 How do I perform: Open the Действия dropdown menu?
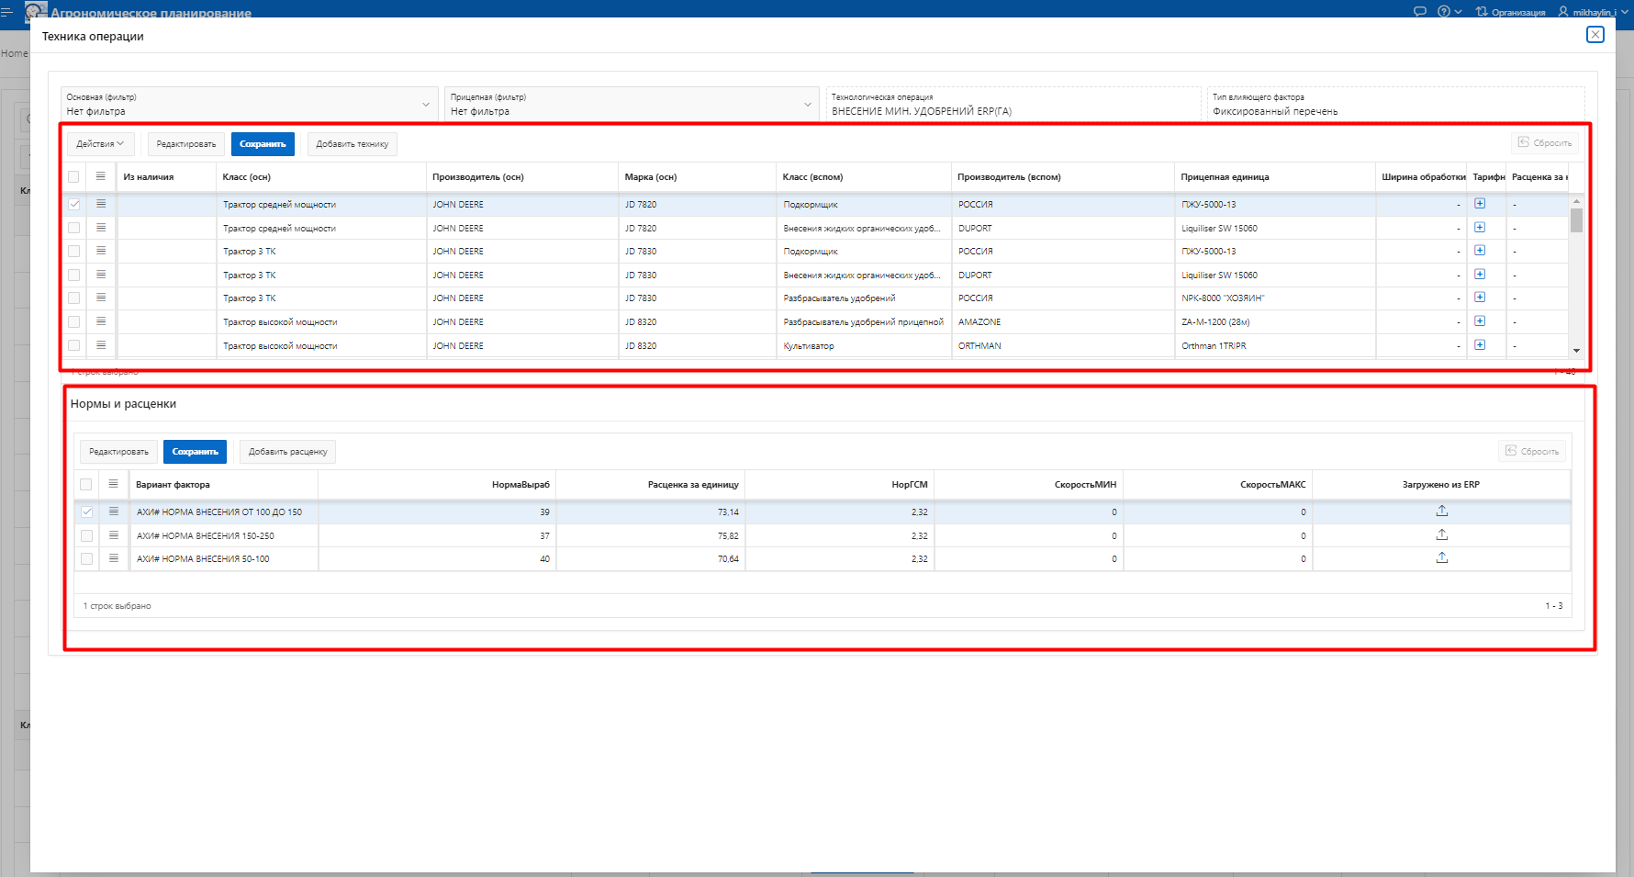[100, 144]
